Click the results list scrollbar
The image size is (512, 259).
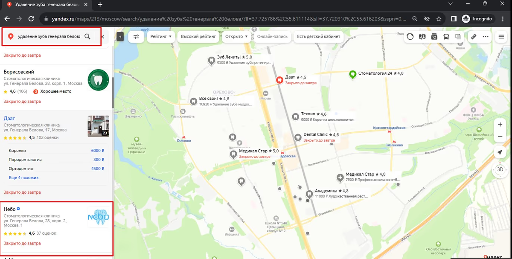[113, 92]
